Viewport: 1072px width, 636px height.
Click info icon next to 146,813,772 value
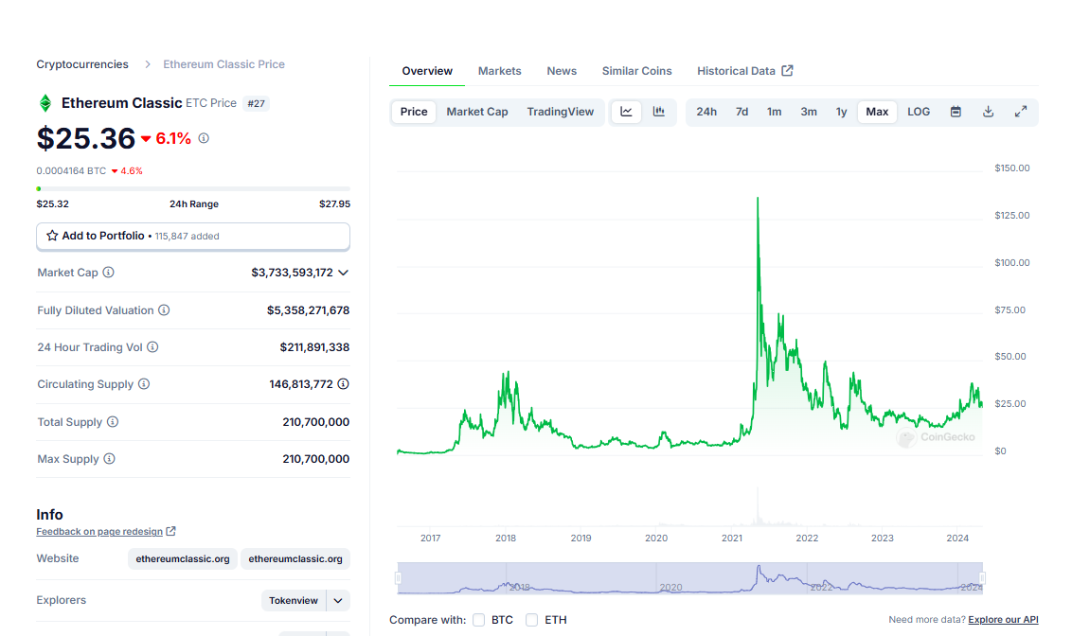[x=343, y=384]
